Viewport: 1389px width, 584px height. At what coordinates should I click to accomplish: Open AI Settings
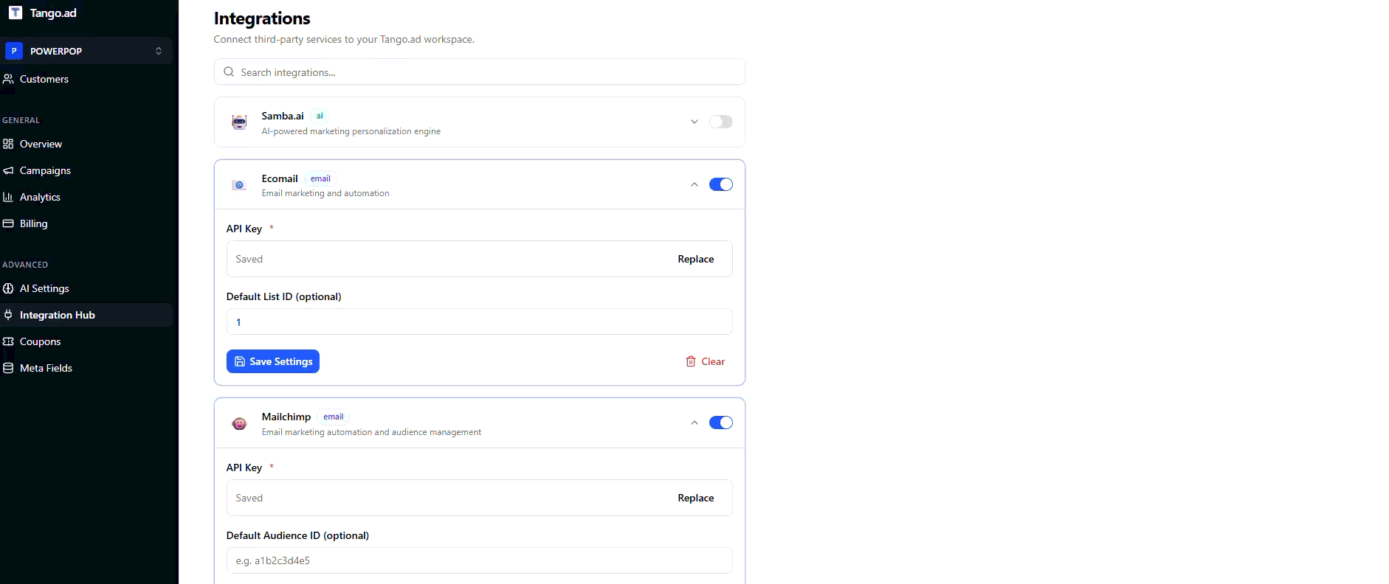[x=86, y=288]
